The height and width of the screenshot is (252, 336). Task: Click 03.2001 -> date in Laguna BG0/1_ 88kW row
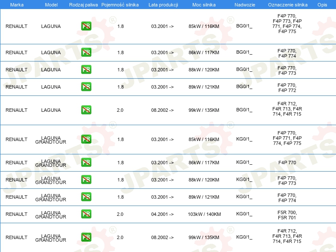pos(162,70)
